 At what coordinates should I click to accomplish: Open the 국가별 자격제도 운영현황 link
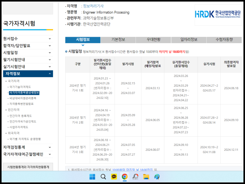(25, 139)
